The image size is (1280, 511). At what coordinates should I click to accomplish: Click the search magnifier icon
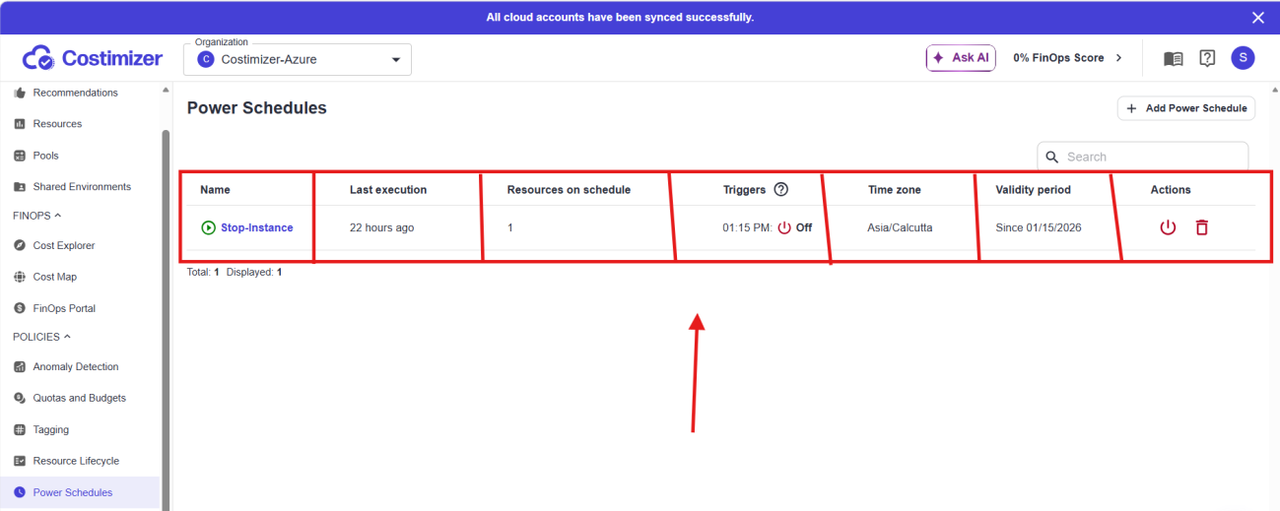click(1052, 157)
